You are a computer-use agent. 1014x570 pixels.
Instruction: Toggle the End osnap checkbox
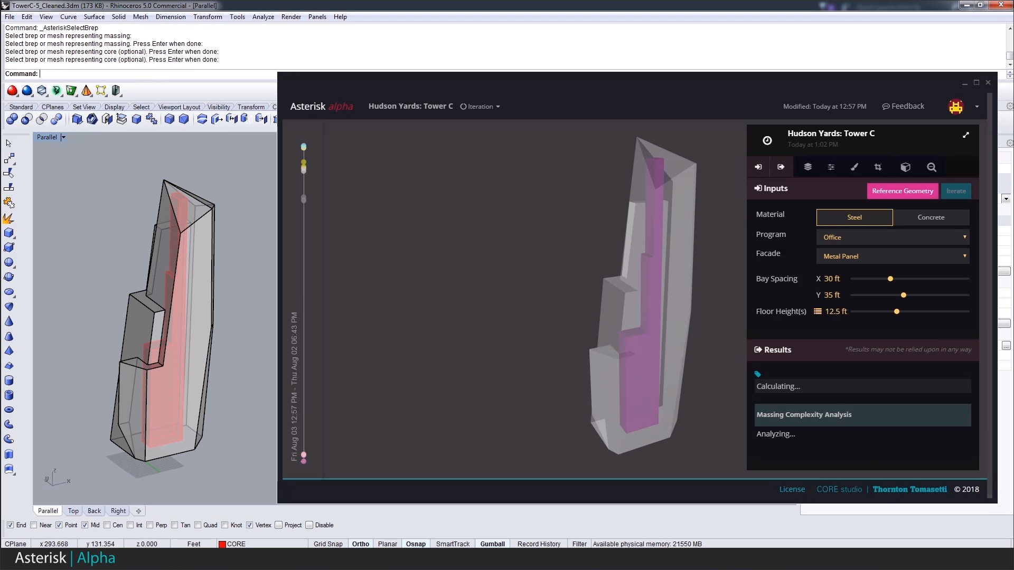[10, 525]
